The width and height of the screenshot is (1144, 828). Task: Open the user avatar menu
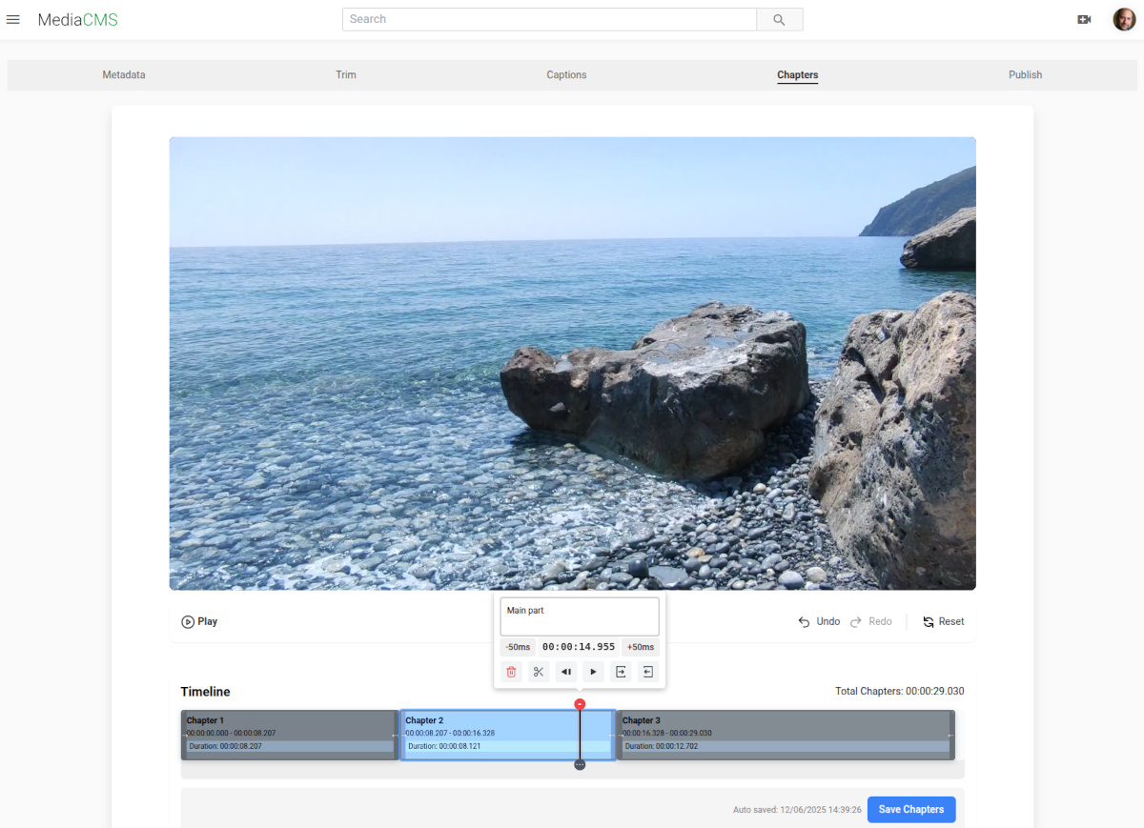pos(1124,20)
